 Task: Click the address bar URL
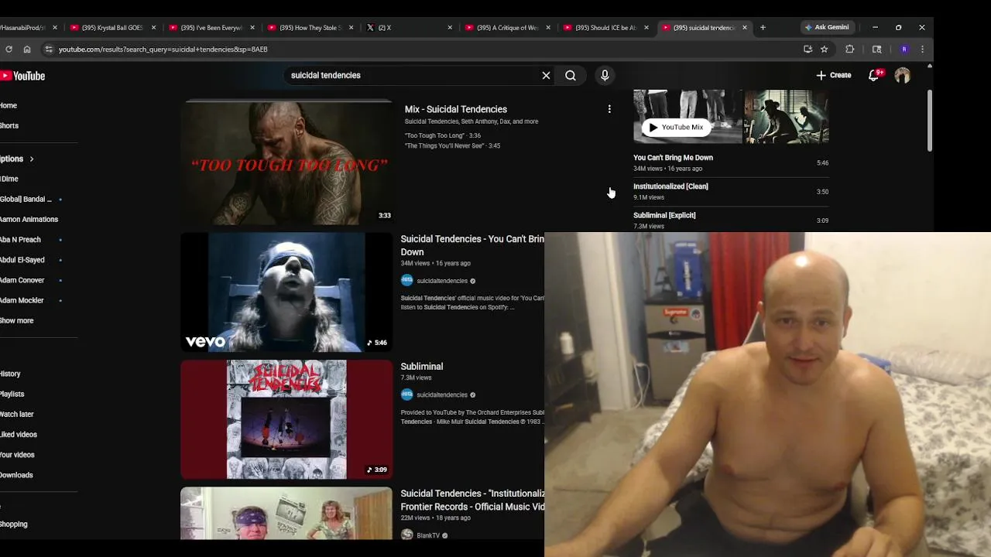click(163, 49)
